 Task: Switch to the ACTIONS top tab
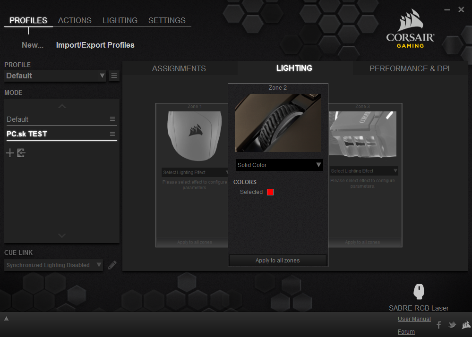pos(75,20)
